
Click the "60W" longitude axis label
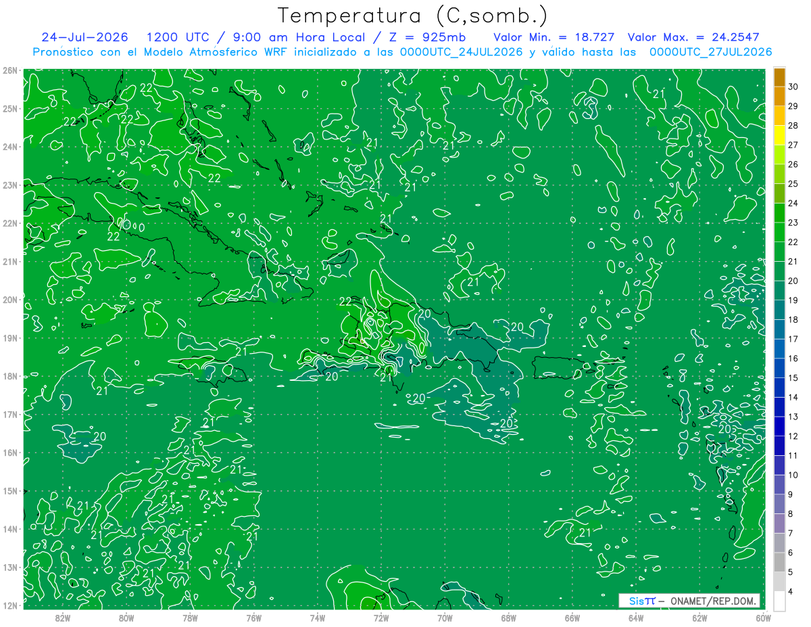click(764, 618)
